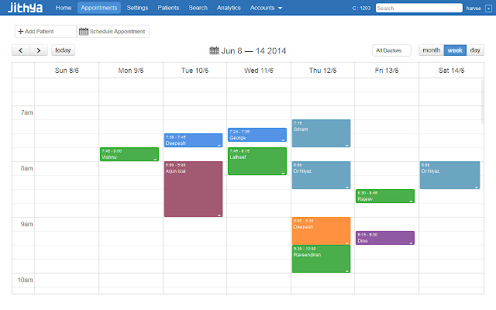Open Dino's purple appointment on Friday
Image resolution: width=496 pixels, height=310 pixels.
(384, 238)
